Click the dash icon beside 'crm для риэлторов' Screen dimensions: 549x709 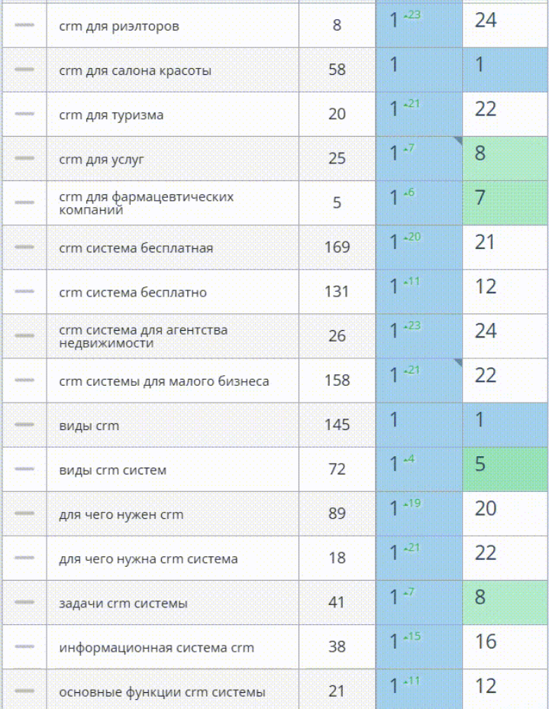click(x=24, y=25)
